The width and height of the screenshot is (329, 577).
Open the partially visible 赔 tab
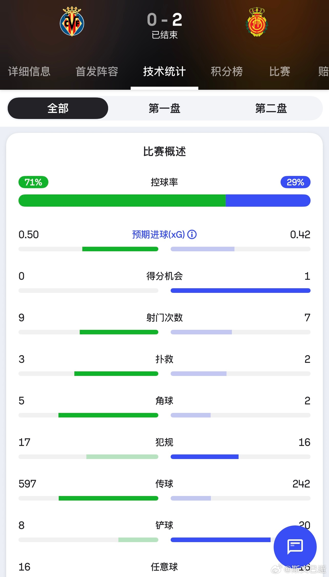pyautogui.click(x=323, y=72)
